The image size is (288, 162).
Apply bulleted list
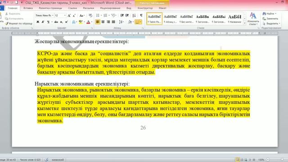(98, 15)
